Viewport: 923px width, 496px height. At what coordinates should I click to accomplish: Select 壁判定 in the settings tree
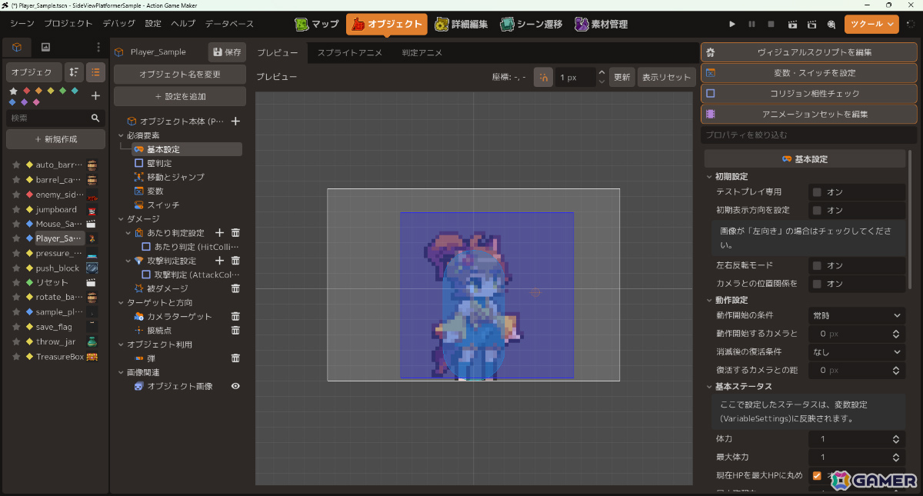[159, 163]
